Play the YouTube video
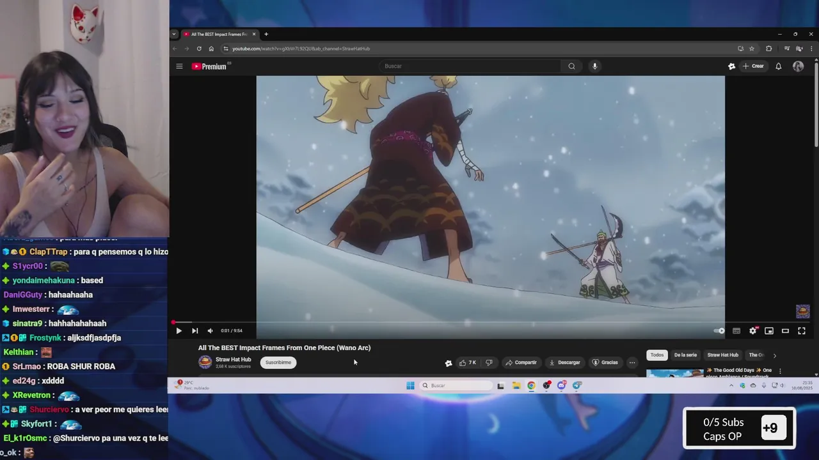 tap(179, 331)
